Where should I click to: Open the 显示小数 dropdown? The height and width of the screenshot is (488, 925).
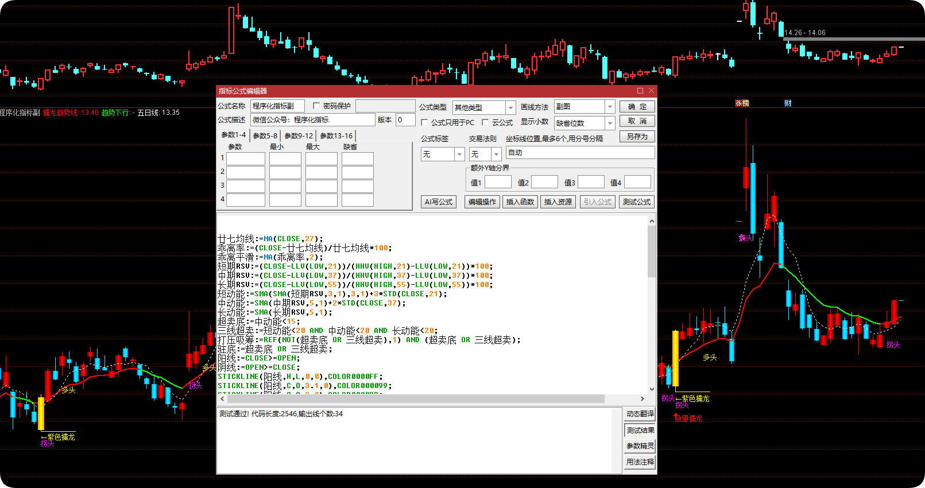tap(610, 123)
